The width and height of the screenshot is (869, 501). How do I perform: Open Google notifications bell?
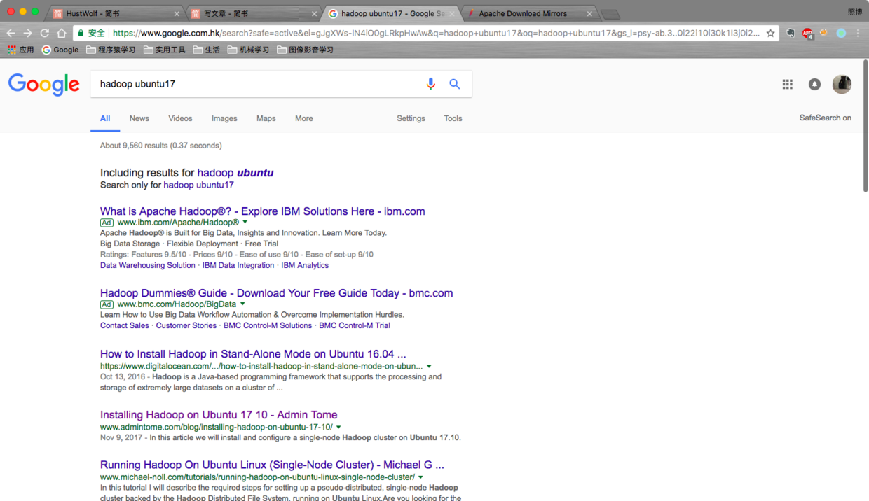(x=814, y=84)
